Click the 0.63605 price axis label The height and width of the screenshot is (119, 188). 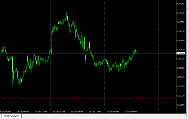(181, 68)
